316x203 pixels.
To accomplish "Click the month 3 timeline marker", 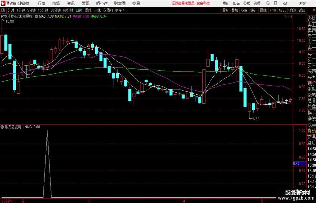I will coord(89,201).
